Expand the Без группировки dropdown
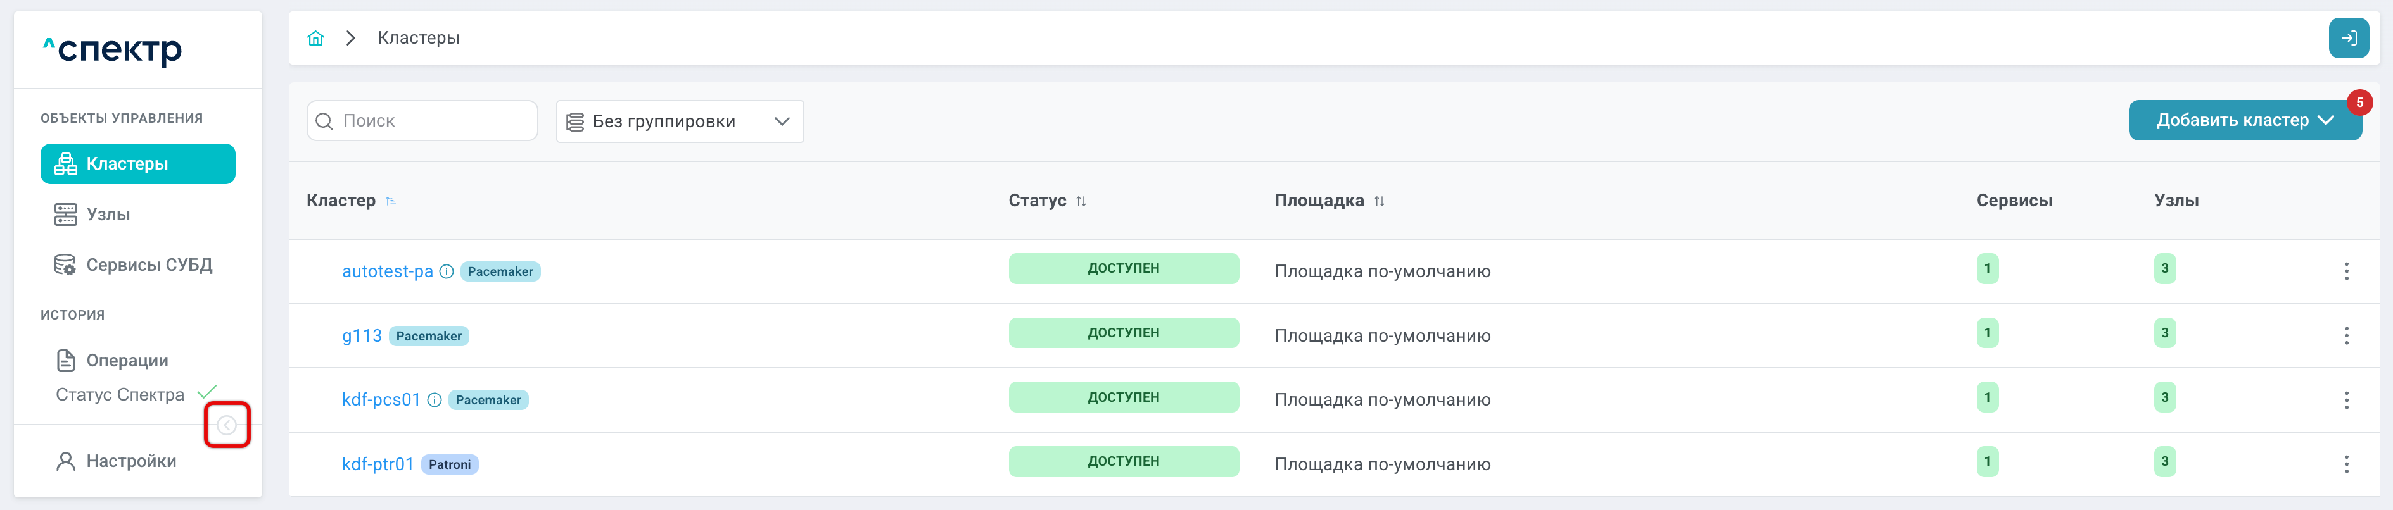 680,121
